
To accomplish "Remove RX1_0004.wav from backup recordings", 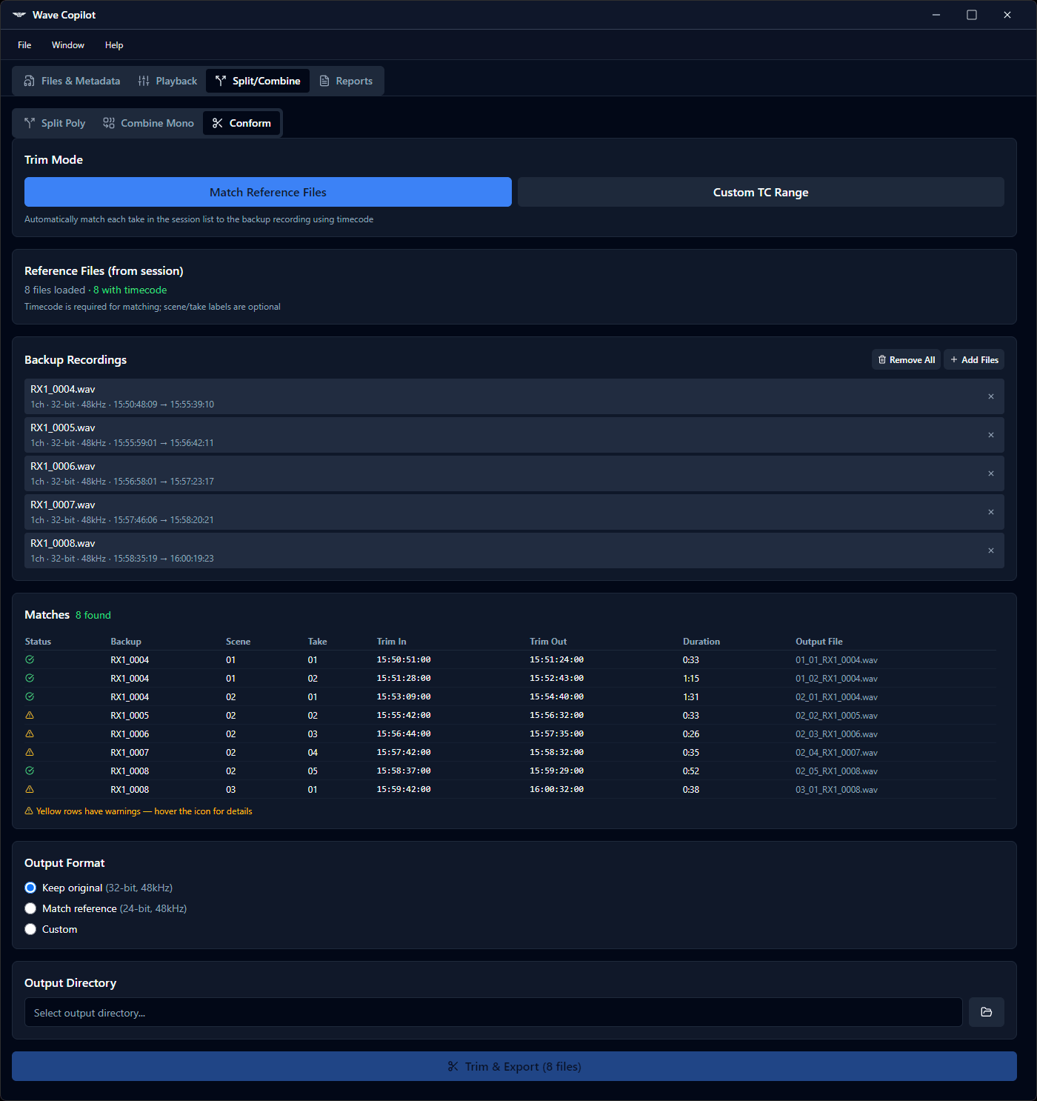I will [x=990, y=396].
